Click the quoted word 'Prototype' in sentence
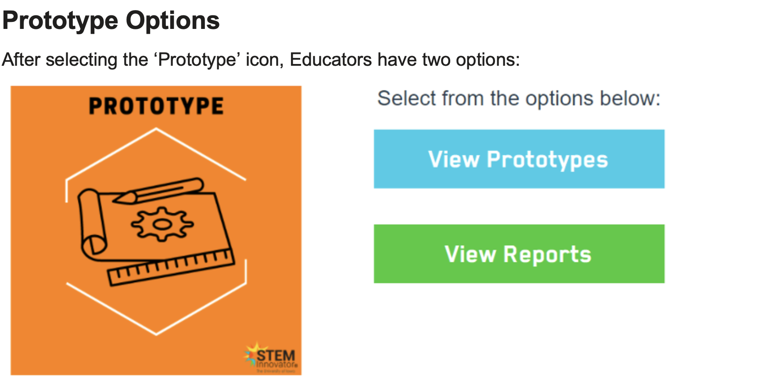This screenshot has width=782, height=384. pos(197,60)
